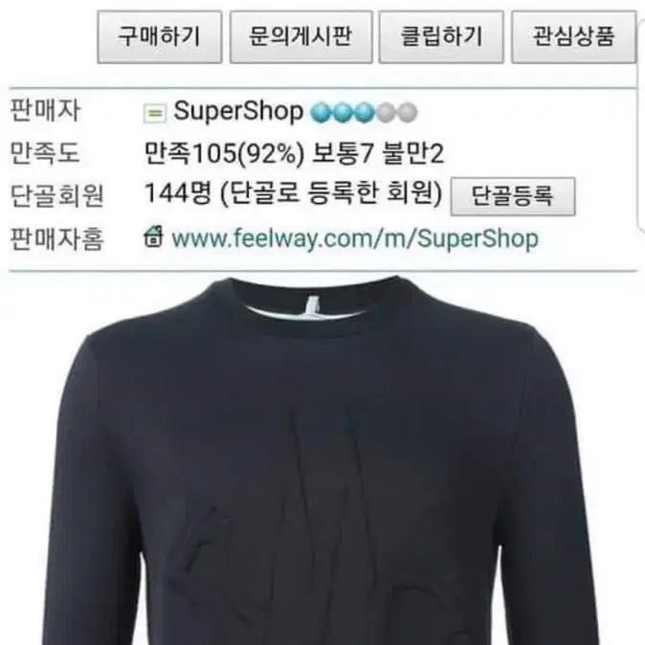The image size is (645, 645).
Task: Select the 클립하기 clip button
Action: coord(441,37)
